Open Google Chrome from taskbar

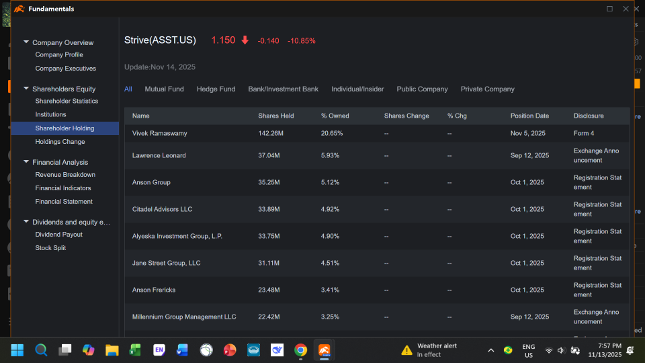(301, 350)
